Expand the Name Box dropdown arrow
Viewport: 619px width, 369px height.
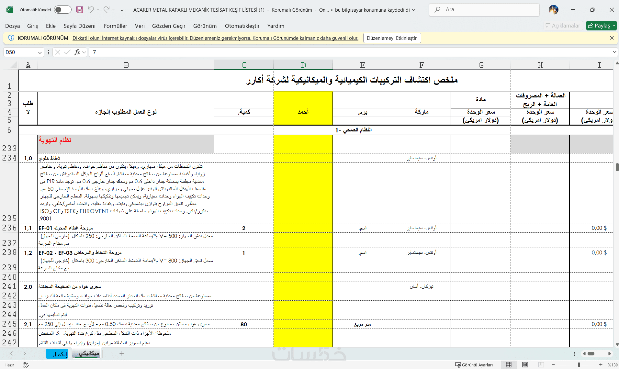coord(40,52)
